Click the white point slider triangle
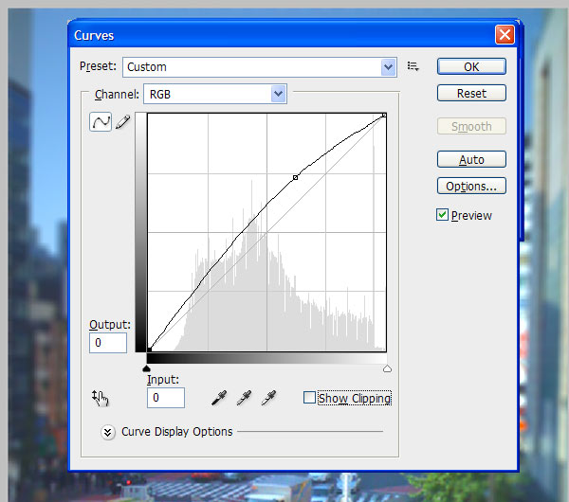Screen dimensions: 569x502 [x=387, y=368]
